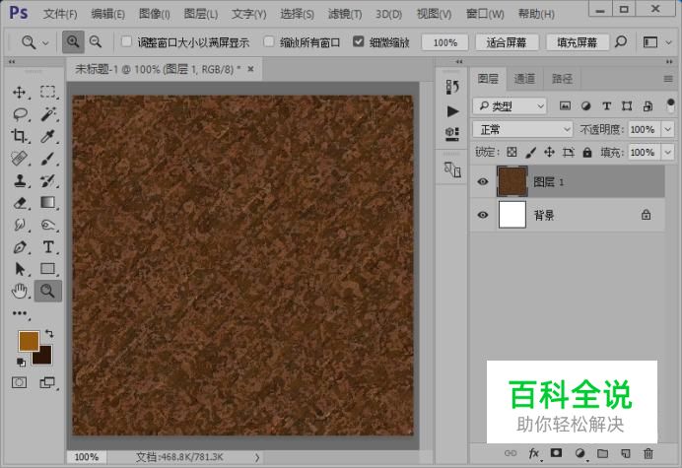The height and width of the screenshot is (468, 682).
Task: Open the 滤镜(T) menu
Action: 344,14
